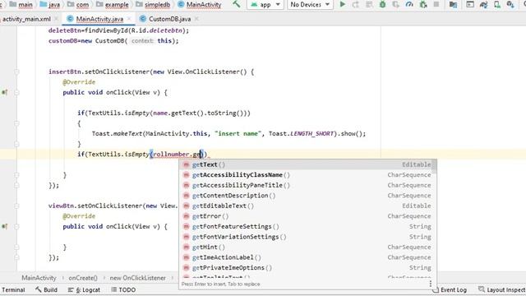Collapse the first onClick method fold marker

[x=16, y=92]
